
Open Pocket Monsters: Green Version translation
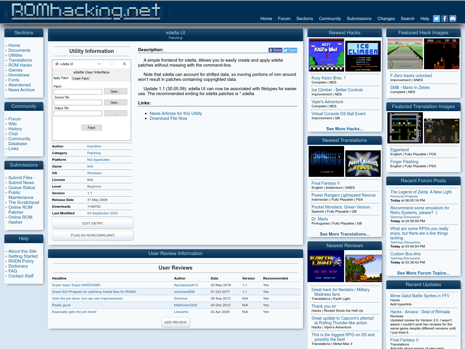coord(341,207)
